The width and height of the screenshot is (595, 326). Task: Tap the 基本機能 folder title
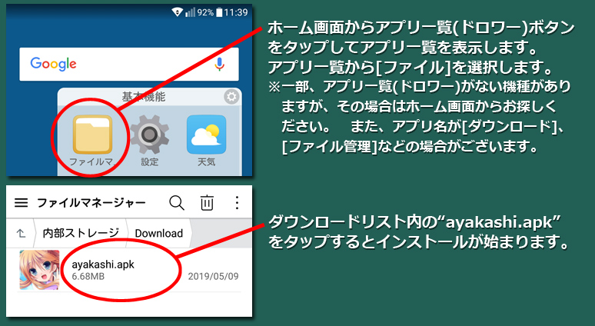(x=144, y=97)
